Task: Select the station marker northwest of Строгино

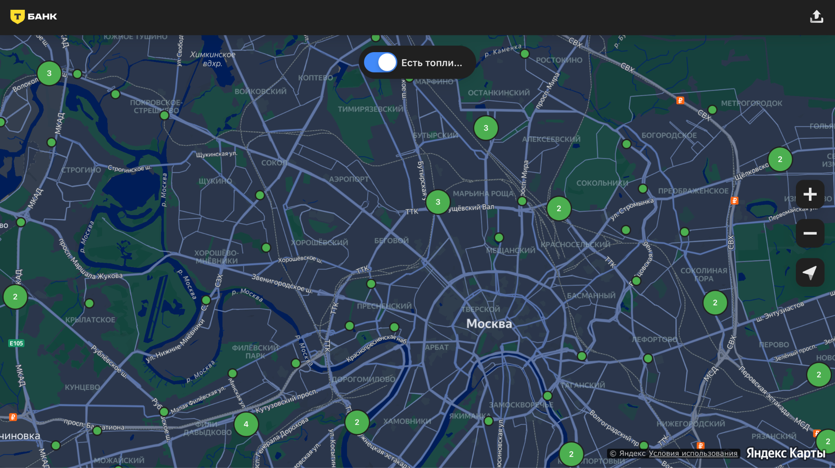Action: pos(51,142)
